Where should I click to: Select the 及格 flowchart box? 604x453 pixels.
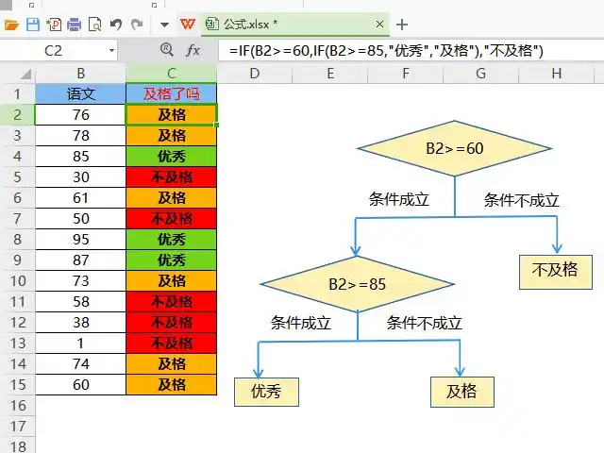[x=461, y=392]
